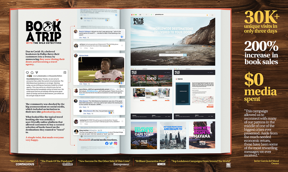
Task: Open the browser's hamburger menu
Action: point(212,15)
